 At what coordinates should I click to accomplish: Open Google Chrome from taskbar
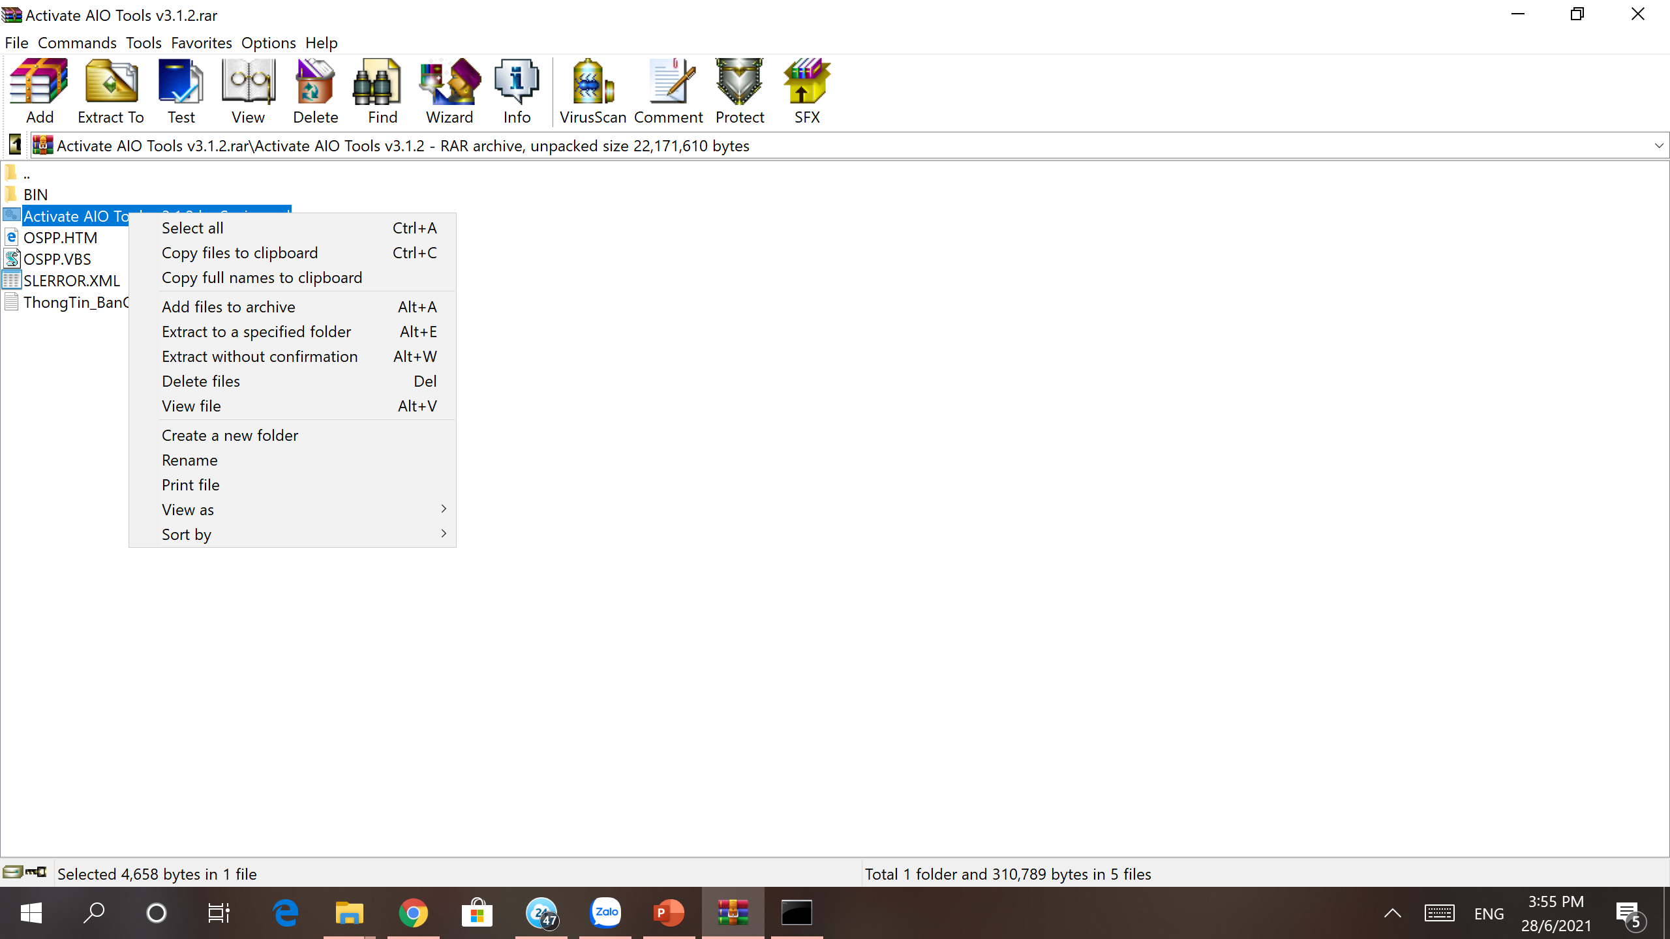pos(414,913)
